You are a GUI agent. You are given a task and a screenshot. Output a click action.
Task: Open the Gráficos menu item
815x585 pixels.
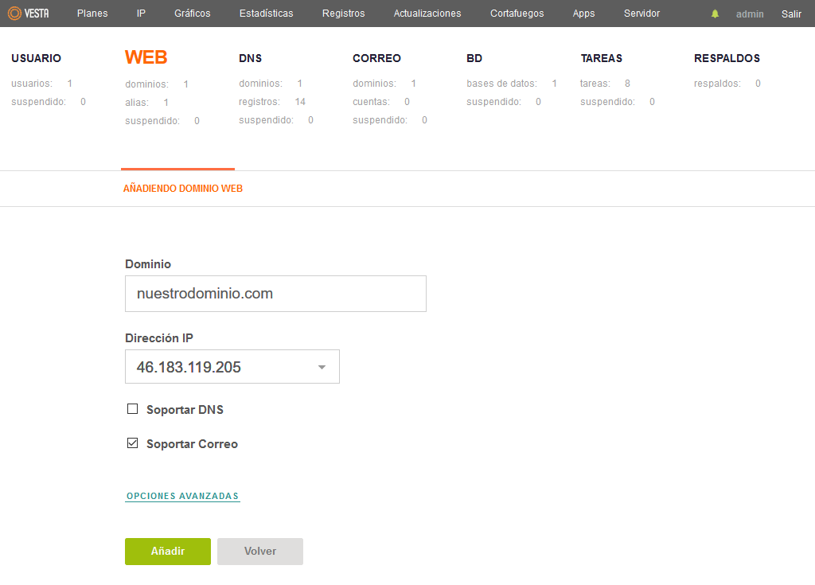click(x=193, y=14)
